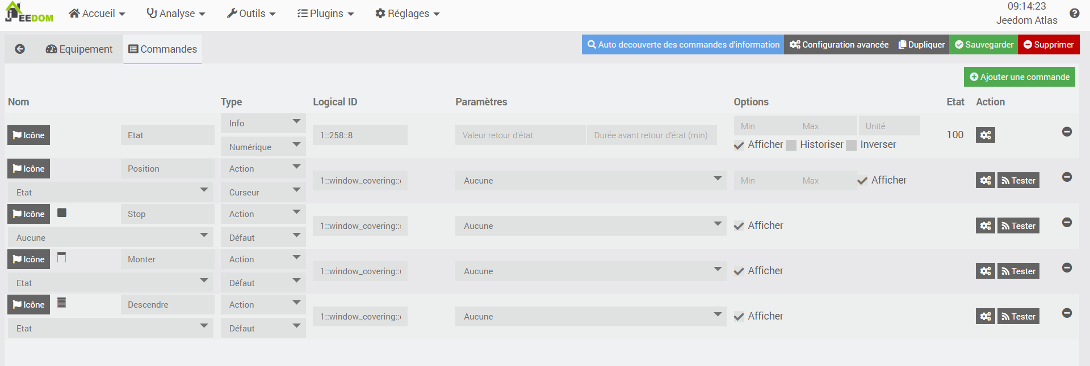Click the Logical ID field 1::258::8
This screenshot has width=1090, height=366.
coord(360,135)
